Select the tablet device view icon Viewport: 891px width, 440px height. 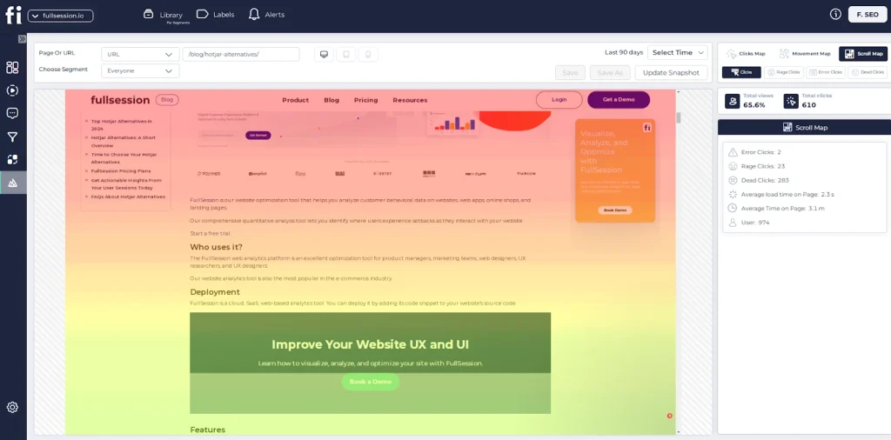click(x=346, y=55)
